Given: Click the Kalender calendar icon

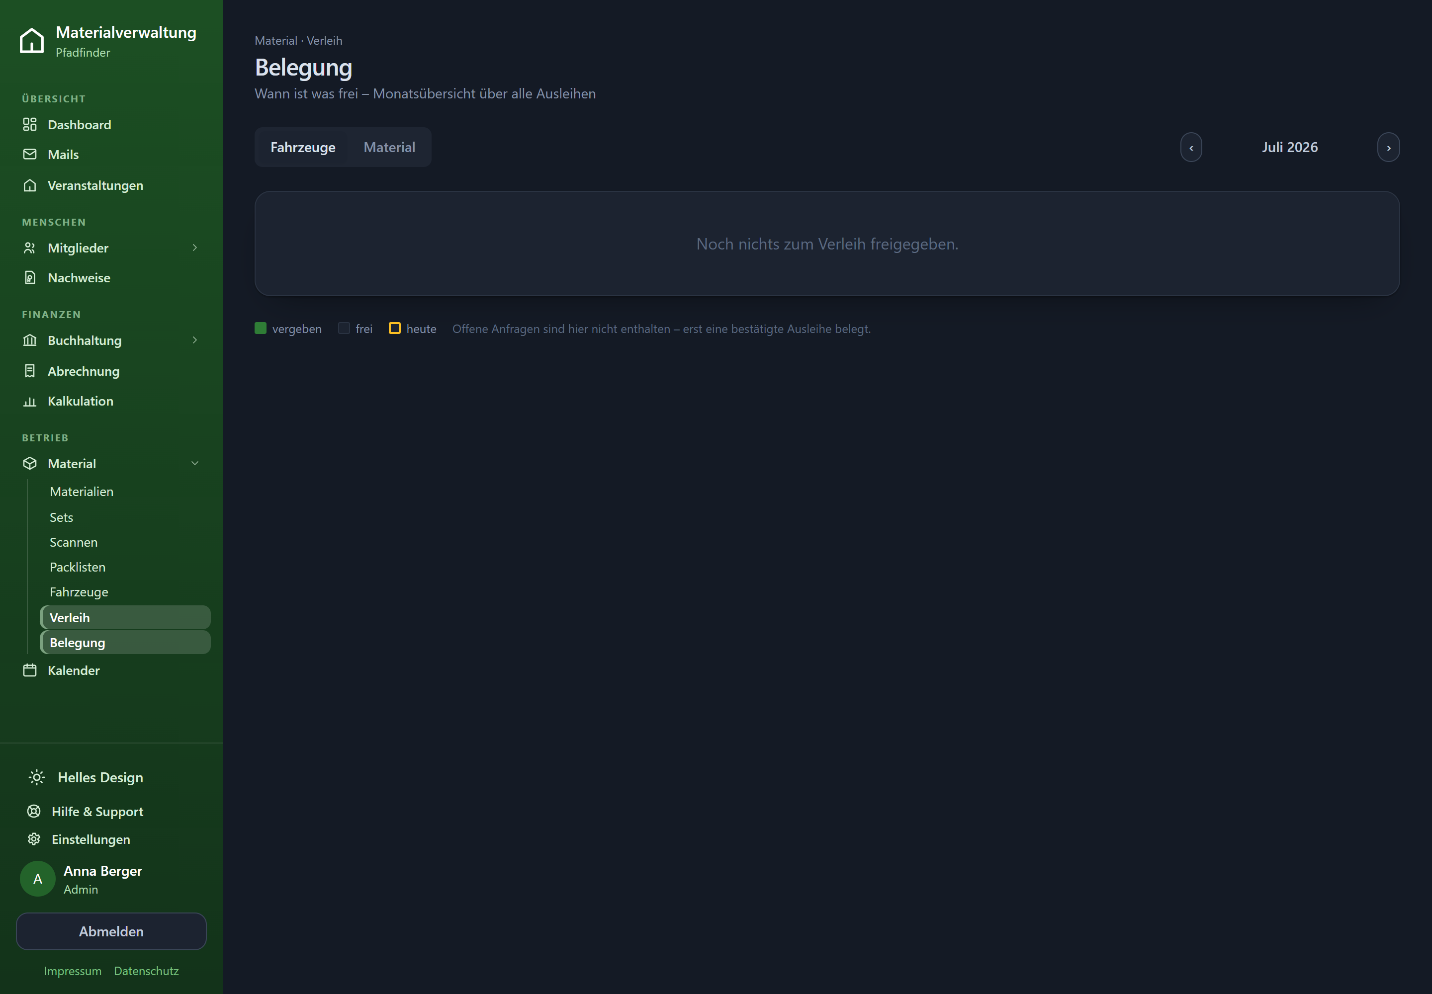Looking at the screenshot, I should (30, 671).
